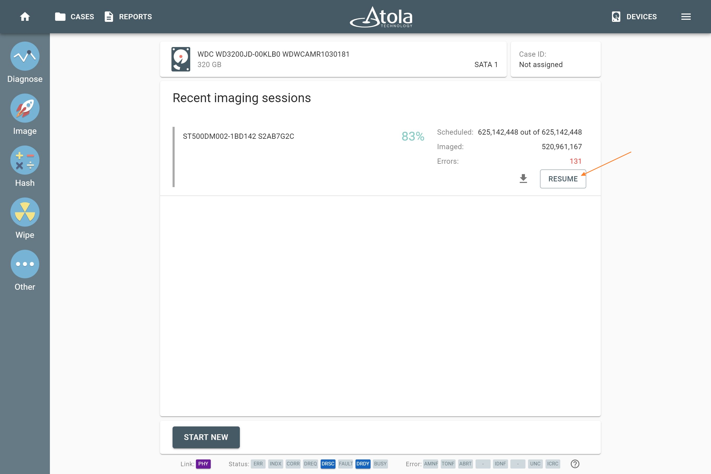Open the Case ID Not assigned card
Screen dimensions: 711x474
coord(556,59)
